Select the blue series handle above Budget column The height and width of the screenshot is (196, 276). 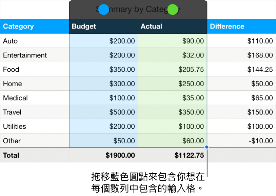coord(104,10)
